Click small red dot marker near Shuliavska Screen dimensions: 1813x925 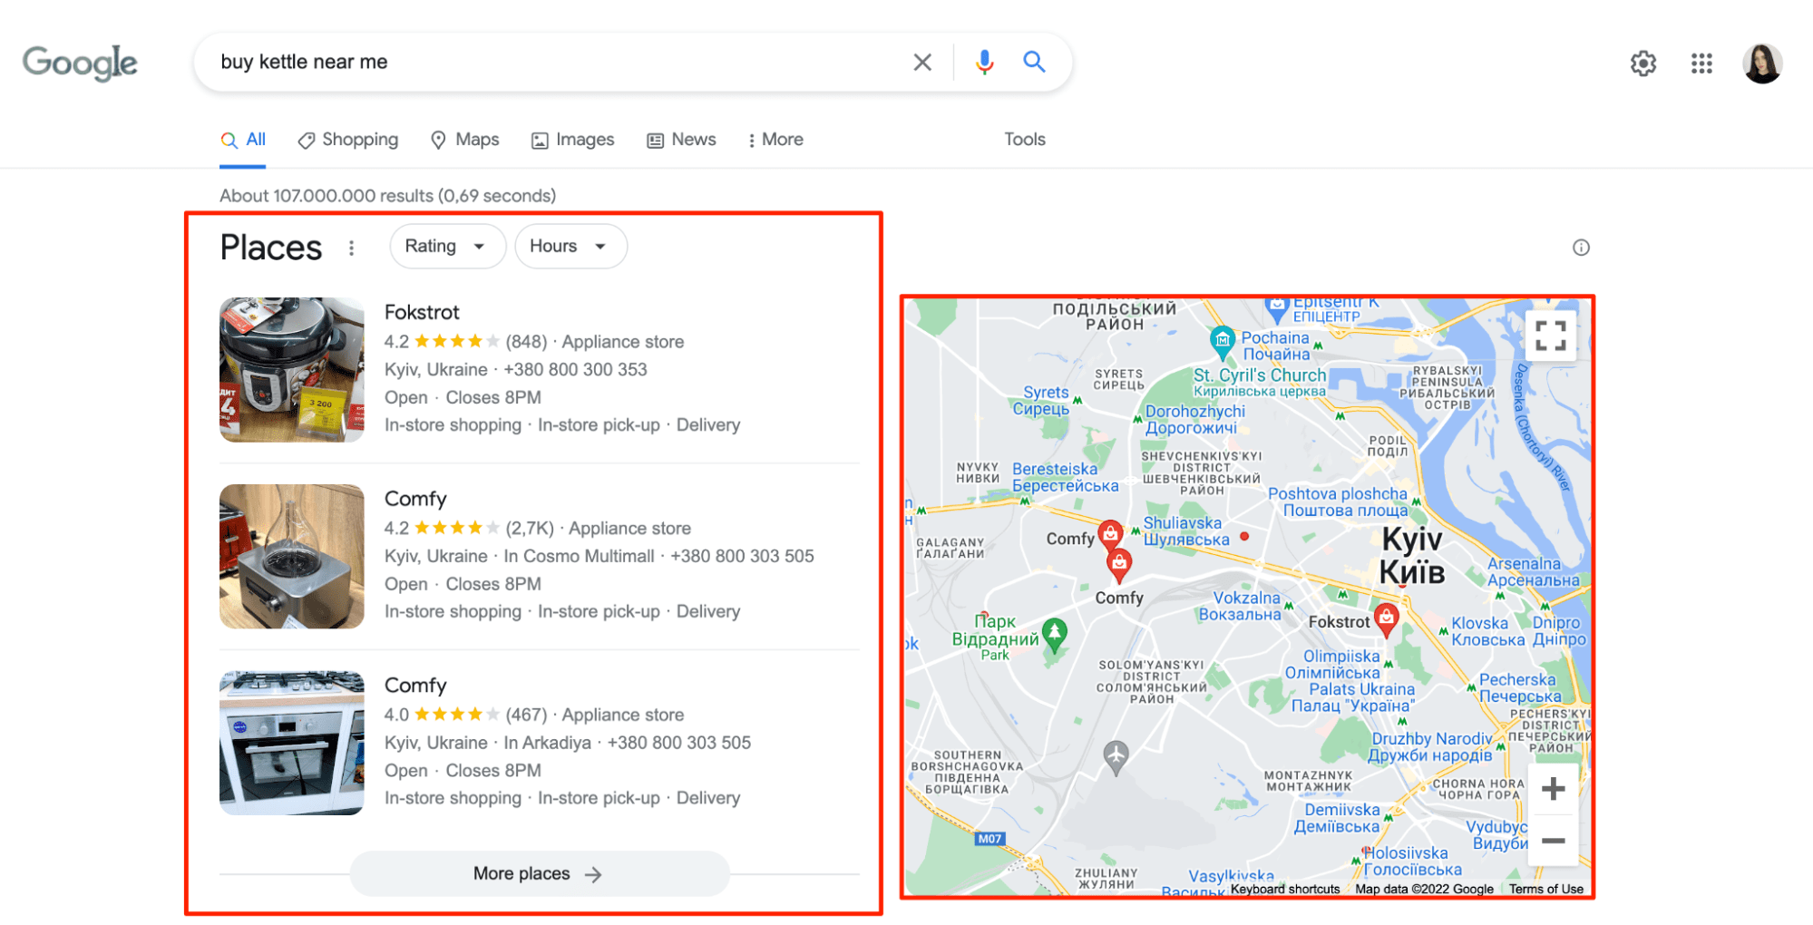[1244, 536]
